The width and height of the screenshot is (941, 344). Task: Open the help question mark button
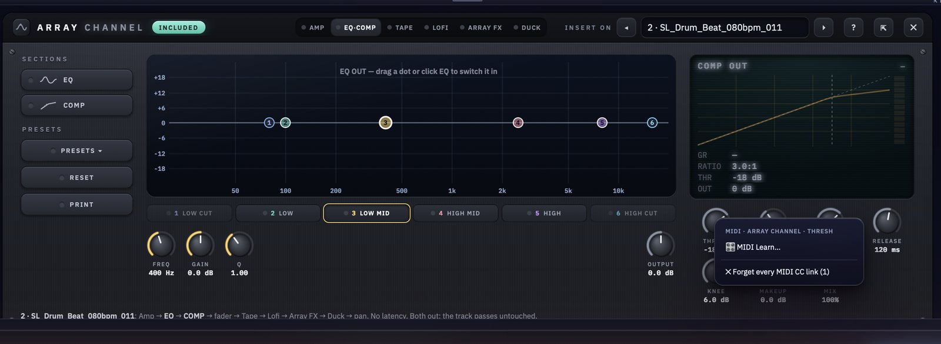[x=853, y=28]
